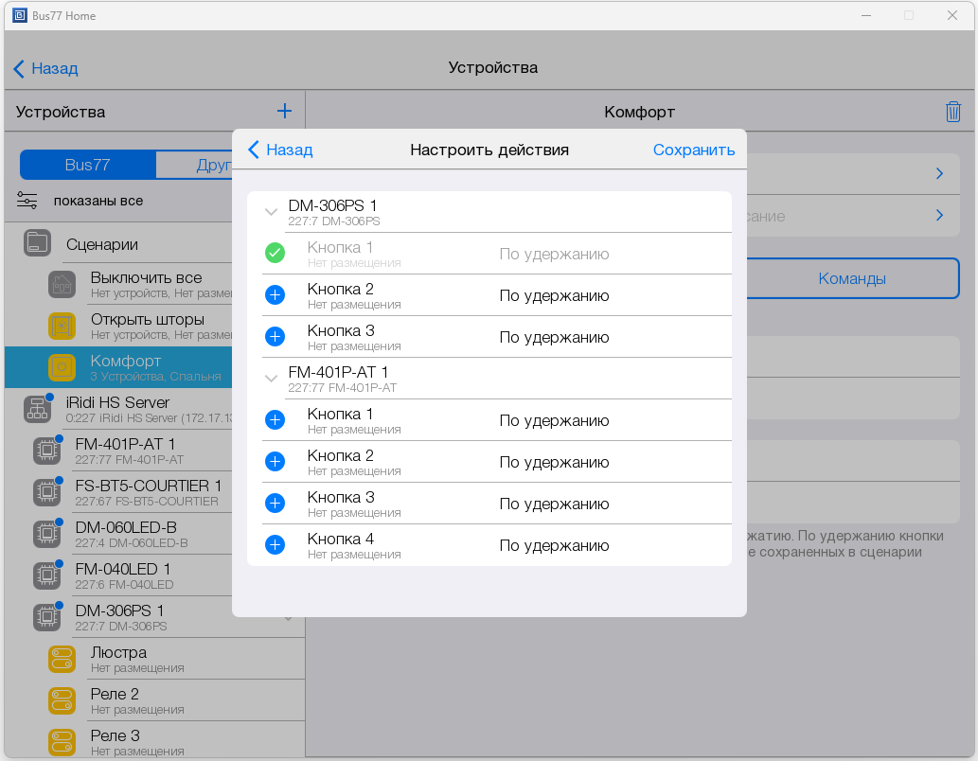
Task: Add Кнопка 4 under FM-401P-AT 1
Action: click(x=275, y=545)
